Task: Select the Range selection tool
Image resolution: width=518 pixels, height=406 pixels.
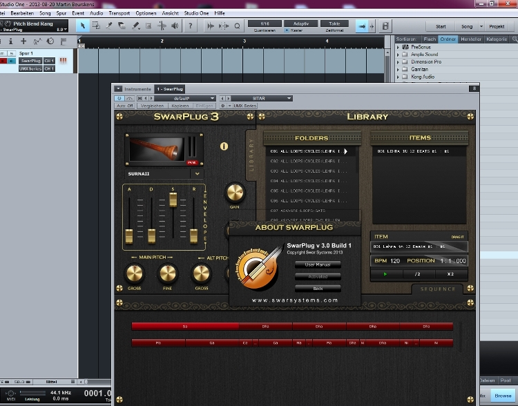Action: 96,26
